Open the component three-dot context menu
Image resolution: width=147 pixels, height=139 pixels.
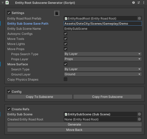pos(144,3)
